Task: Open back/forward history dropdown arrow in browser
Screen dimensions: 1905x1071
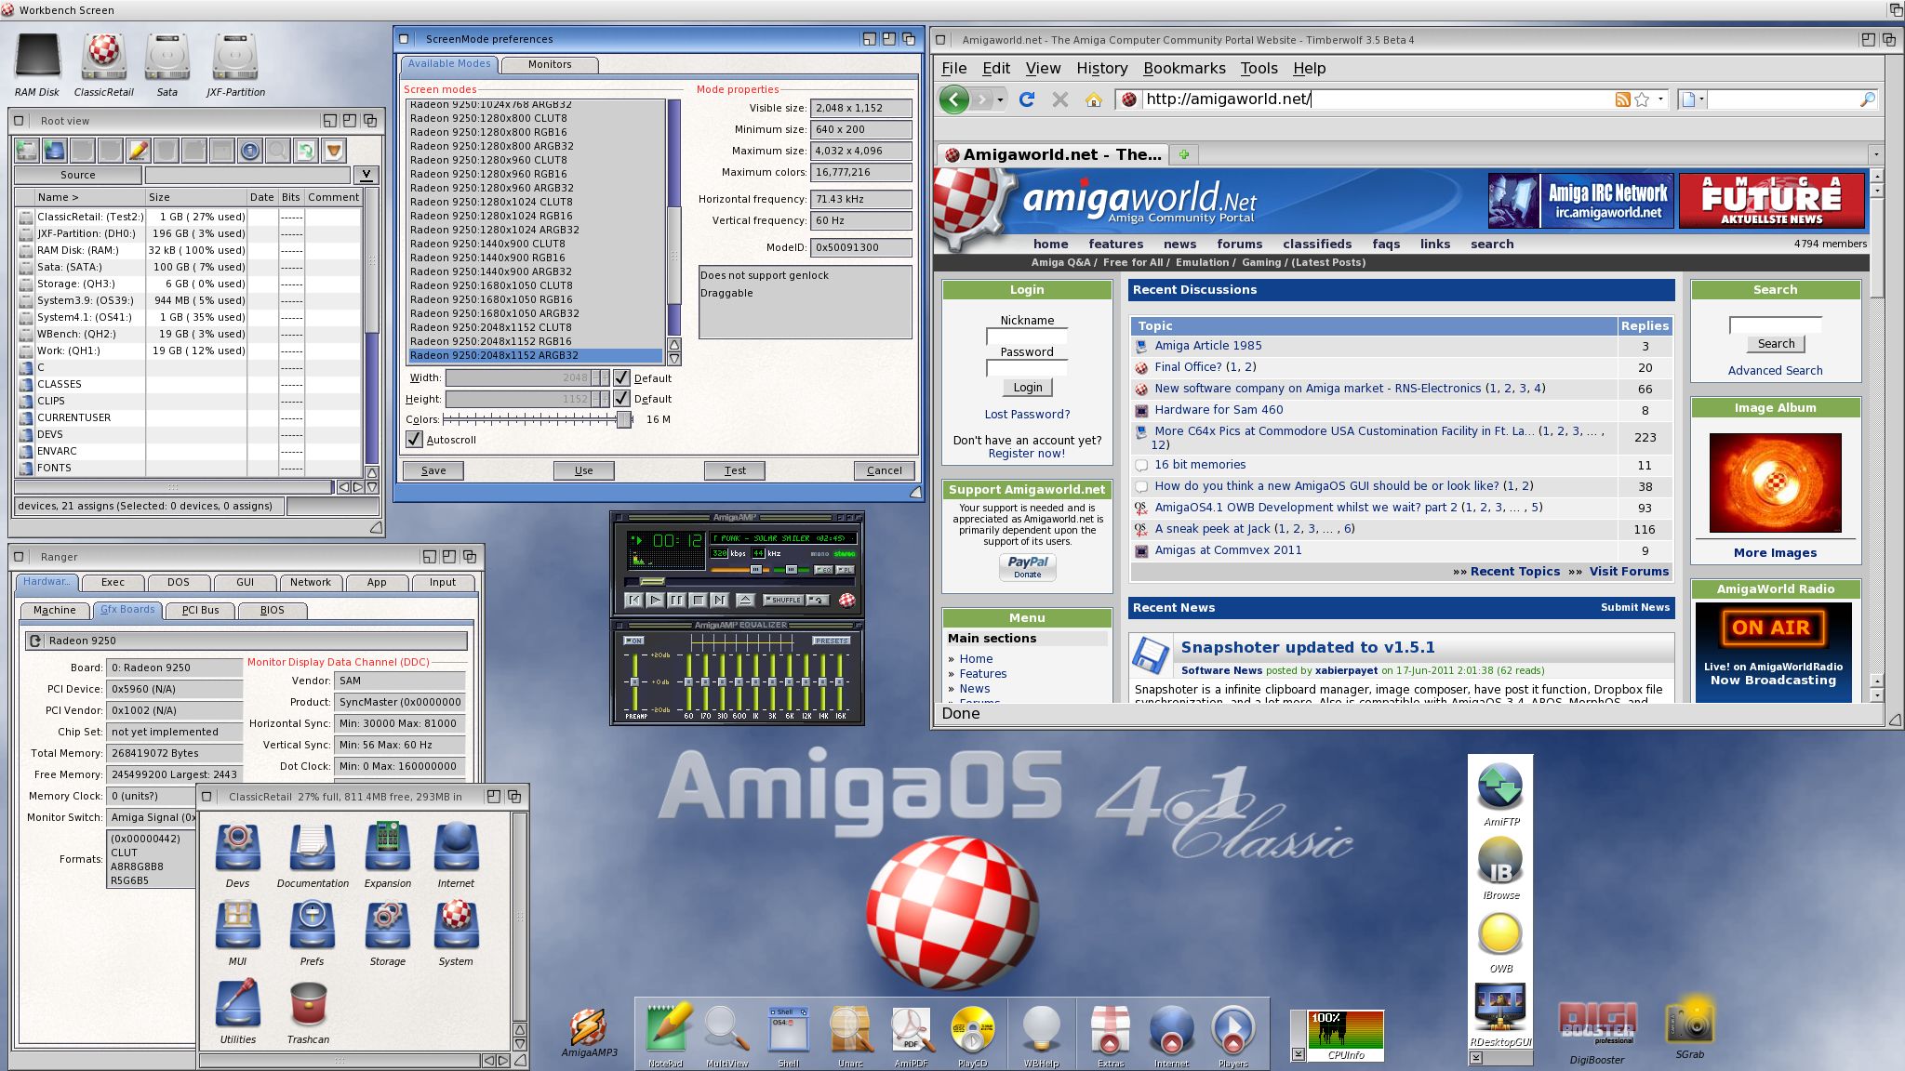Action: (1000, 99)
